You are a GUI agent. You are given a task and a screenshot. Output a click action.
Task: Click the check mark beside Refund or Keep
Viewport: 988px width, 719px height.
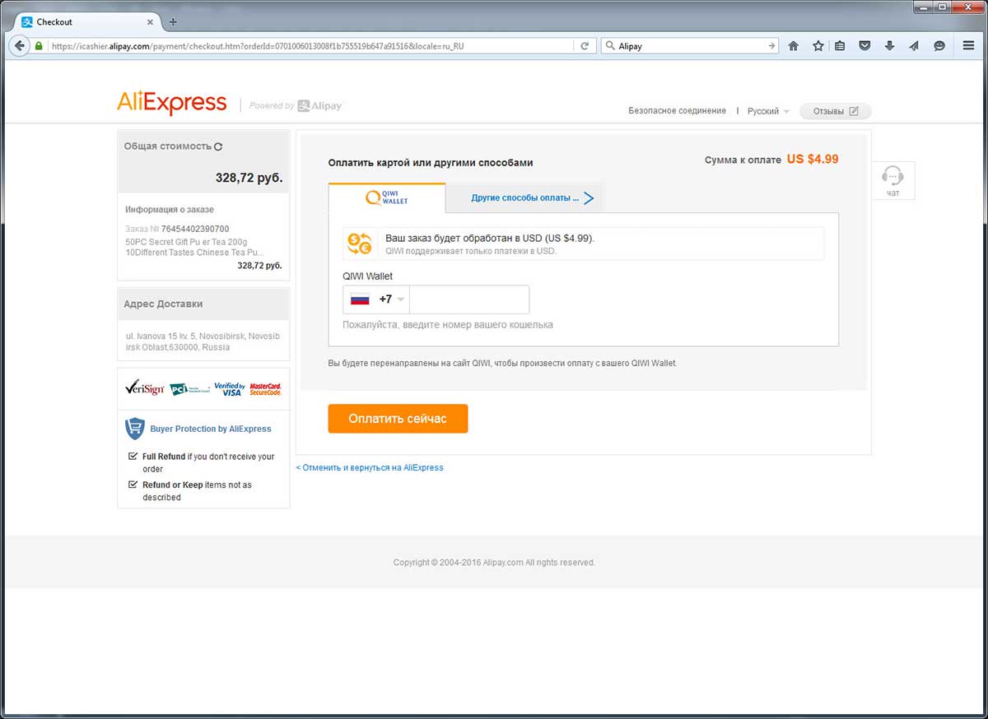pyautogui.click(x=133, y=485)
